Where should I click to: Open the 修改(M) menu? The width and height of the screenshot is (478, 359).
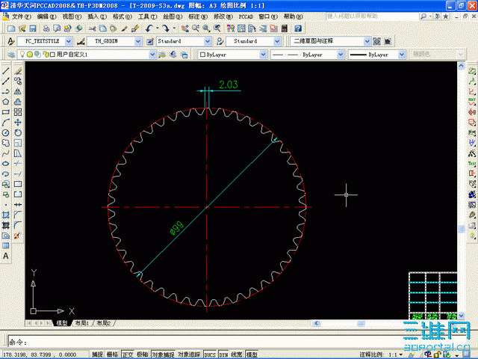(223, 16)
